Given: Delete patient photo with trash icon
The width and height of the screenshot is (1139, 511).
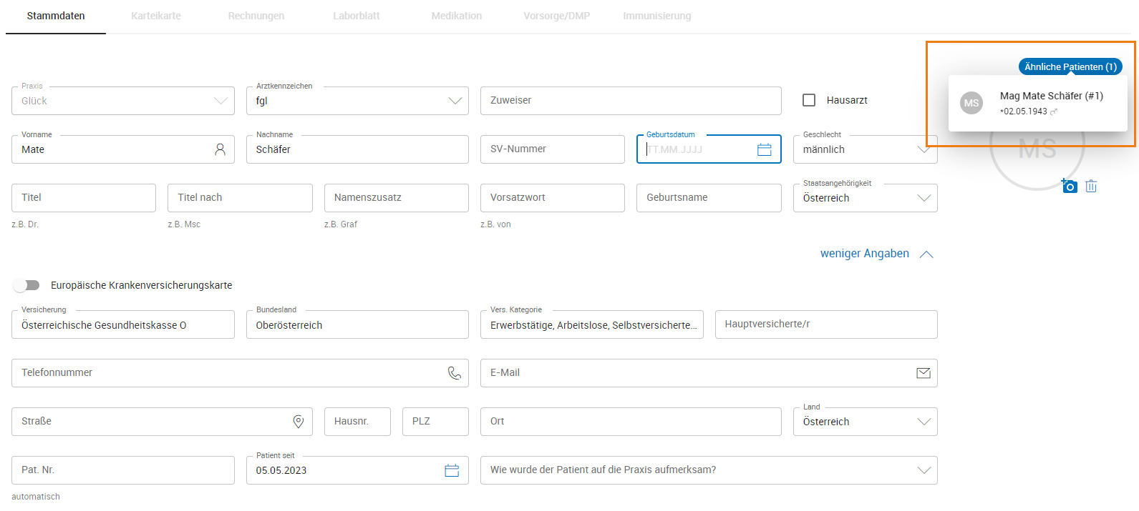Looking at the screenshot, I should pos(1091,186).
